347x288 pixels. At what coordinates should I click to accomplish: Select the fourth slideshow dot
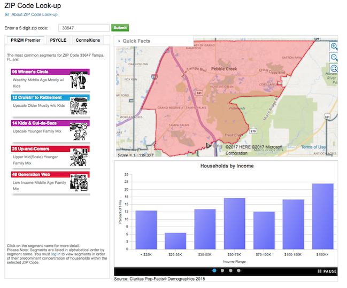tap(238, 270)
